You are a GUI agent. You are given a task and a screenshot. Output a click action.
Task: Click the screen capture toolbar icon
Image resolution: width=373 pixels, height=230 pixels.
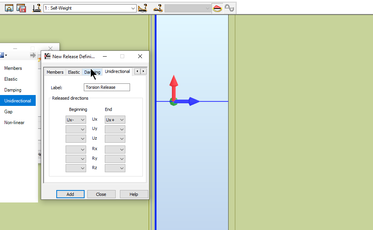coord(21,8)
